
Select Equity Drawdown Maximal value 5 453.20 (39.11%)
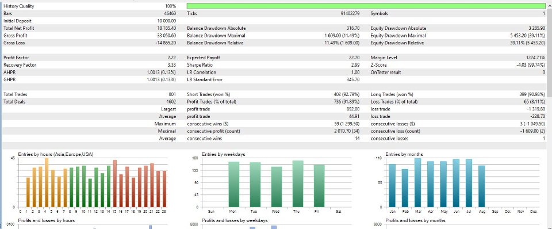tap(528, 36)
